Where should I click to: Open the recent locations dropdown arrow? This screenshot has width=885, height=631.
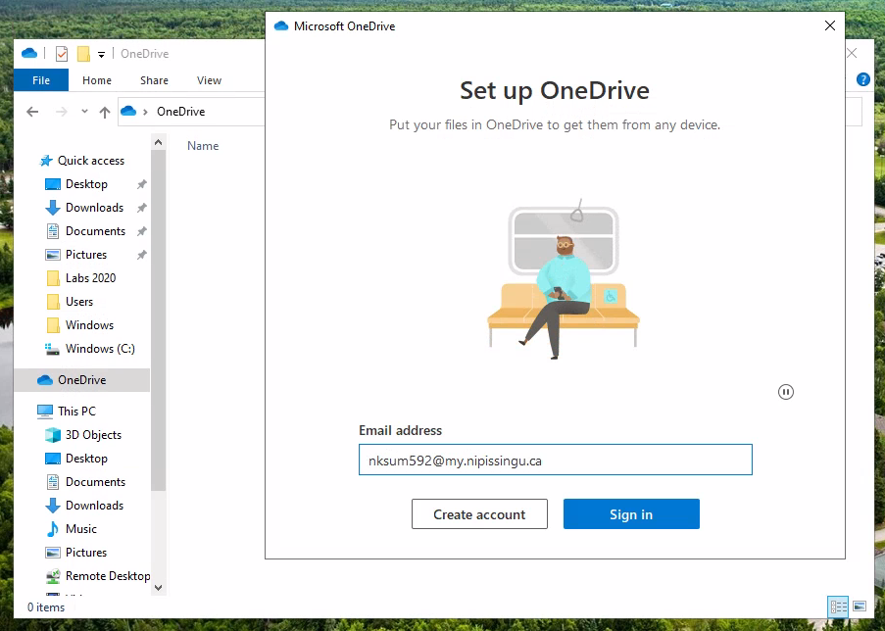(84, 112)
